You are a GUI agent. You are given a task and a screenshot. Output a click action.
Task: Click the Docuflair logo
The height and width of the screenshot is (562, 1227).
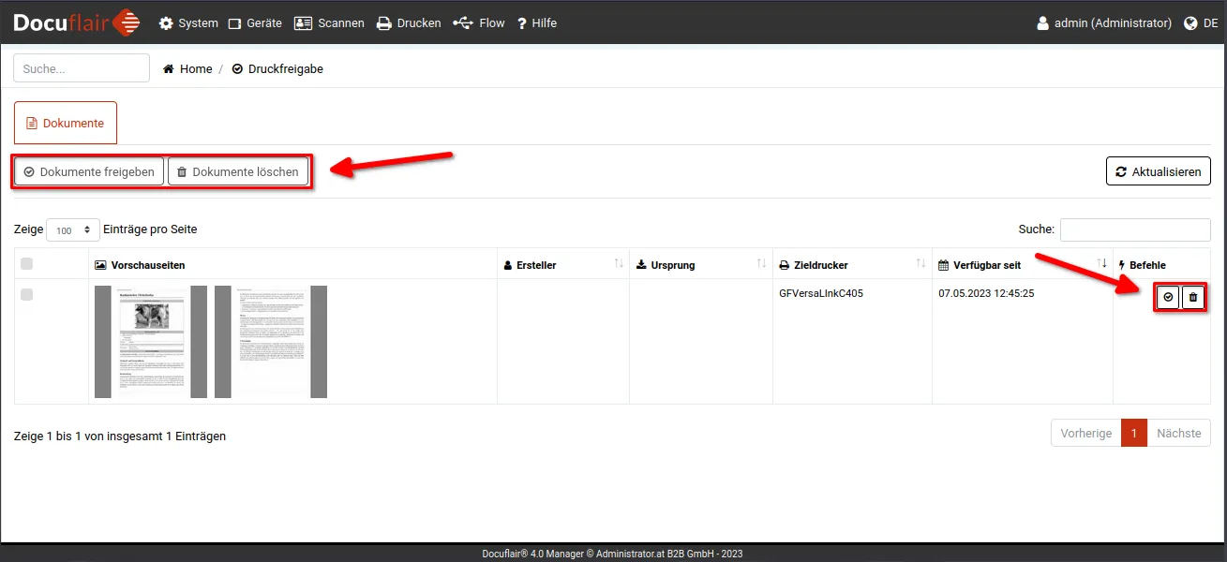pos(77,22)
